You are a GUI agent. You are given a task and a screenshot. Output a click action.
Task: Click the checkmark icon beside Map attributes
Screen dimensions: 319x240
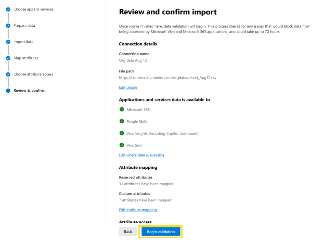coord(8,58)
